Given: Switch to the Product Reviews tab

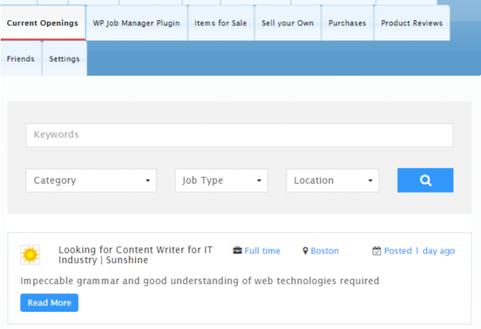Looking at the screenshot, I should [411, 23].
